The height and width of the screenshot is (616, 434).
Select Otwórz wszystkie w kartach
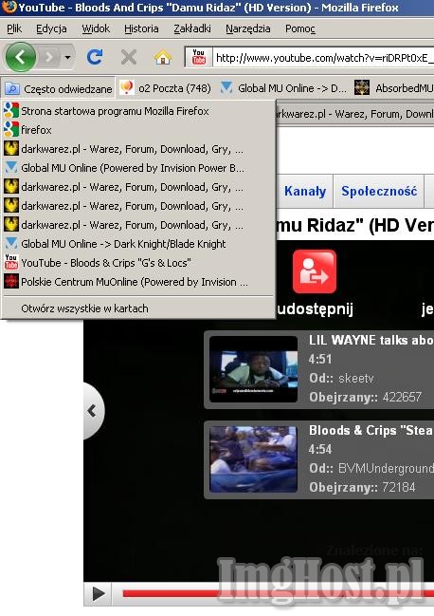84,308
